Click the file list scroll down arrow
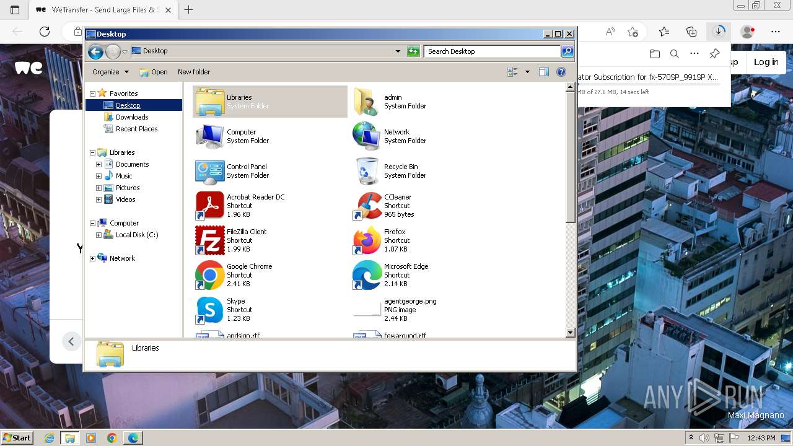Viewport: 793px width, 446px height. tap(571, 333)
